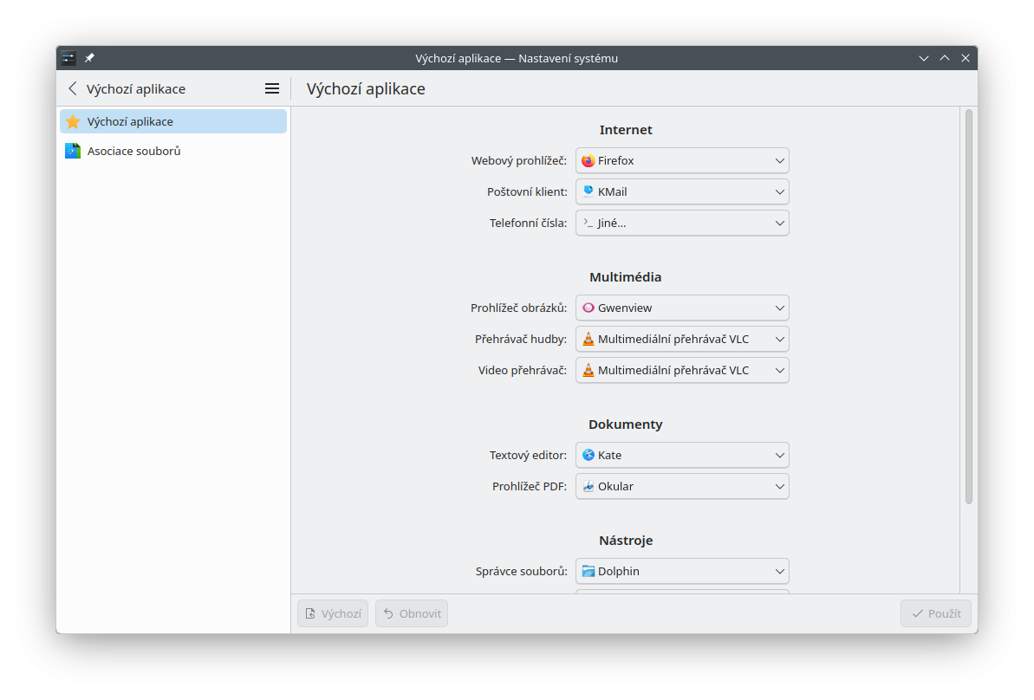The width and height of the screenshot is (1034, 700).
Task: Open the Telefonní čísla combo box
Action: coord(682,223)
